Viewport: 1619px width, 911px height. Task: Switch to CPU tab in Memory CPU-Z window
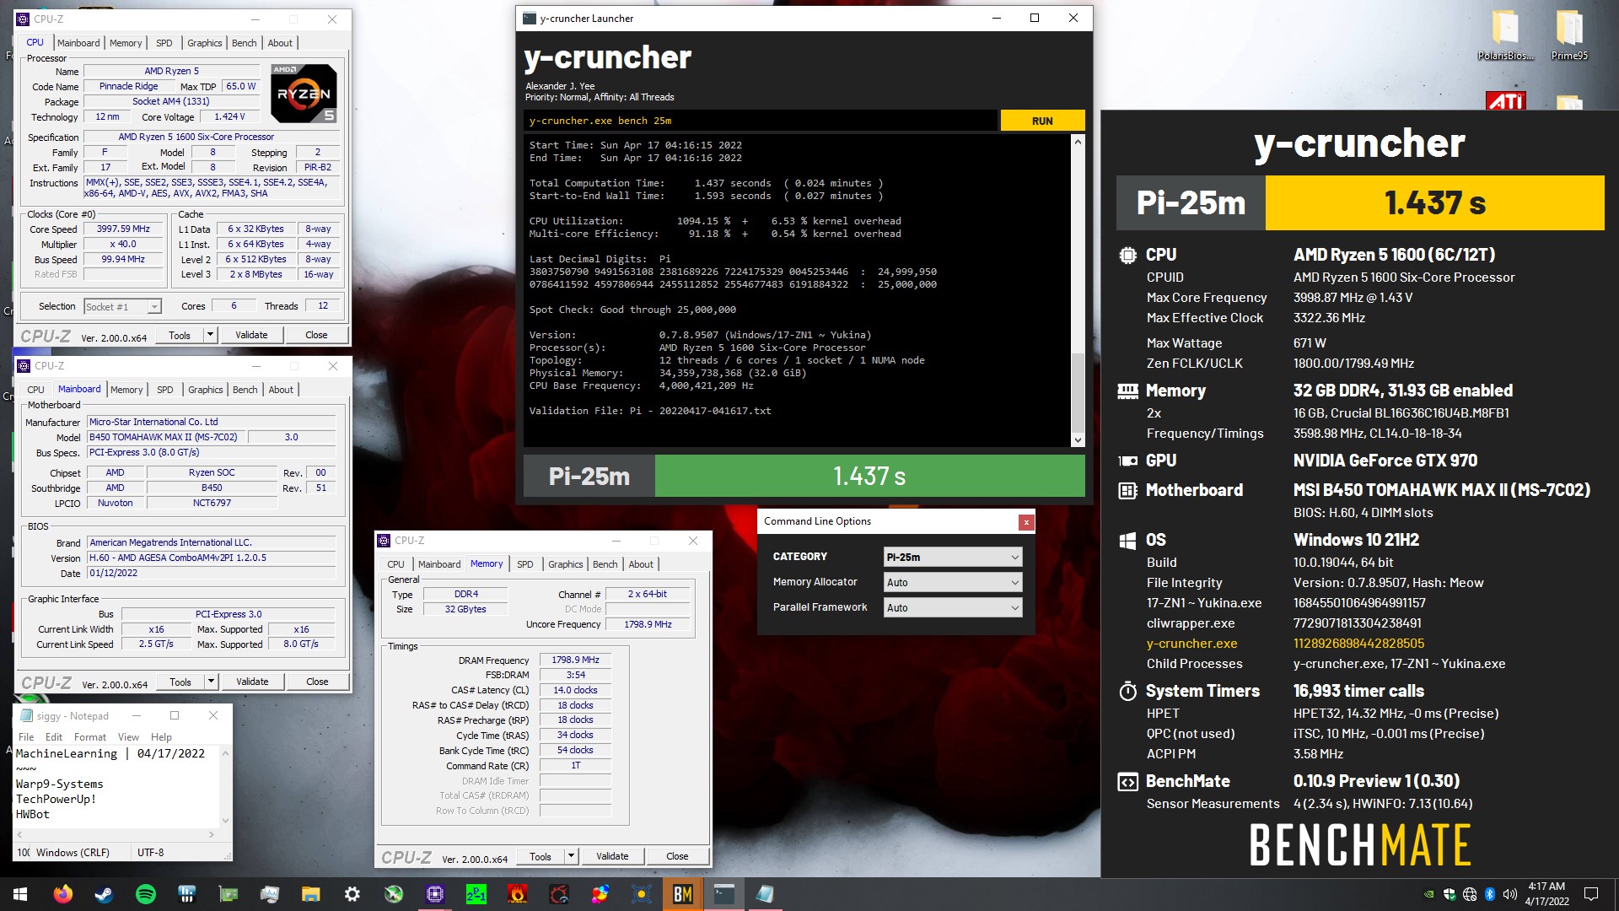pyautogui.click(x=395, y=564)
